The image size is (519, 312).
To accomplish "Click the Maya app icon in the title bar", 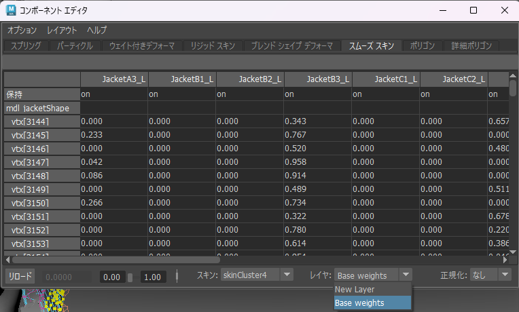I will (x=11, y=10).
